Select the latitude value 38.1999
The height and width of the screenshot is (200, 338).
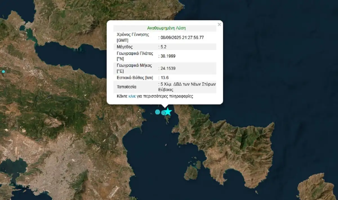[x=168, y=56]
